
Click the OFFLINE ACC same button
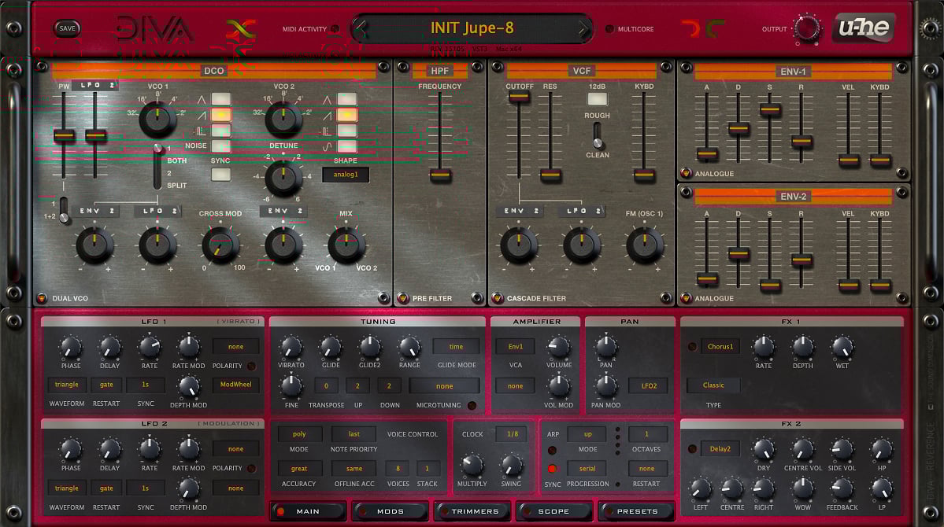click(x=354, y=469)
